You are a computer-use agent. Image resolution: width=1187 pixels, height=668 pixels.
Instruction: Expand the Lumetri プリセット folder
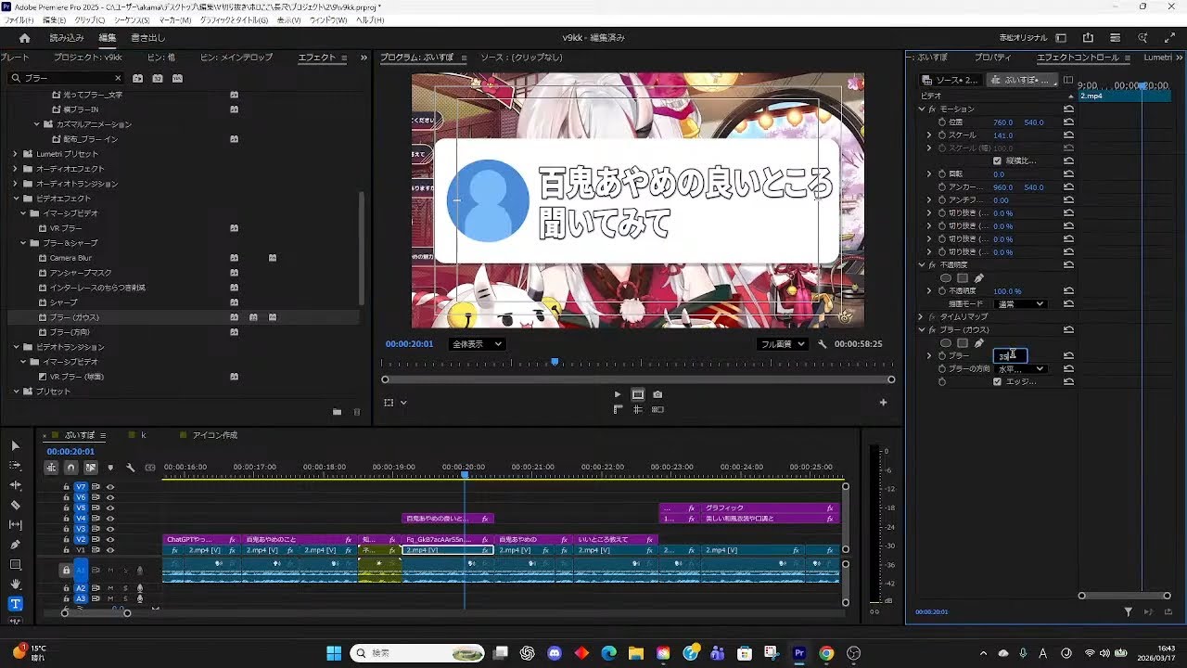[15, 154]
